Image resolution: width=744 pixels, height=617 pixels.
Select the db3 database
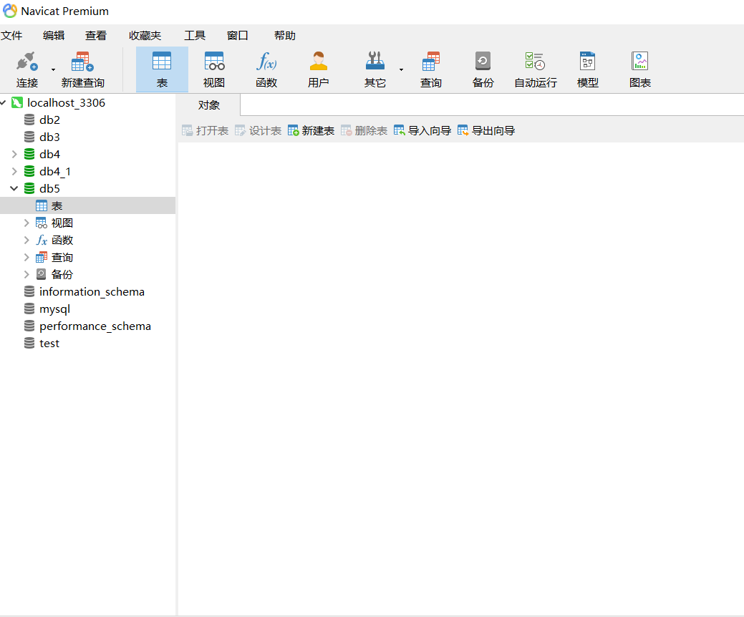click(x=49, y=137)
